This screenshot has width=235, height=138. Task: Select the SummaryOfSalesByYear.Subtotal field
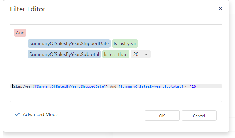64,54
